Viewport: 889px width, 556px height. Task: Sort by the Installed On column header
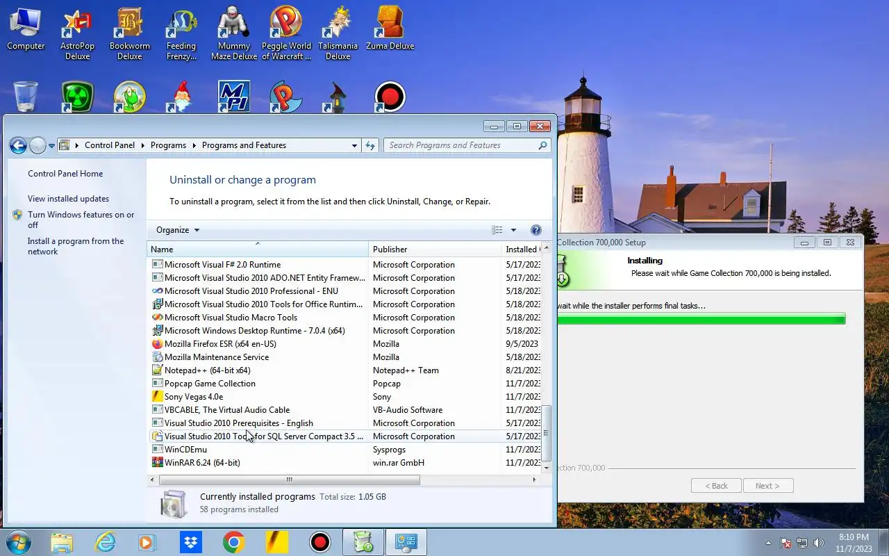pos(522,249)
